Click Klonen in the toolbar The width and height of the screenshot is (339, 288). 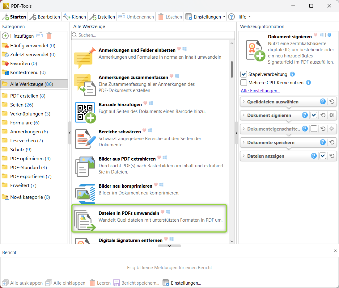tap(75, 17)
